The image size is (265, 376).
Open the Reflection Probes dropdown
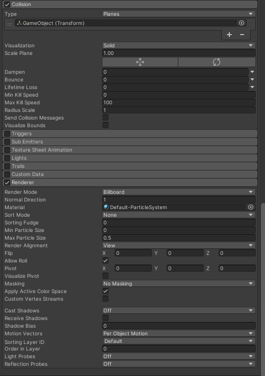[179, 364]
